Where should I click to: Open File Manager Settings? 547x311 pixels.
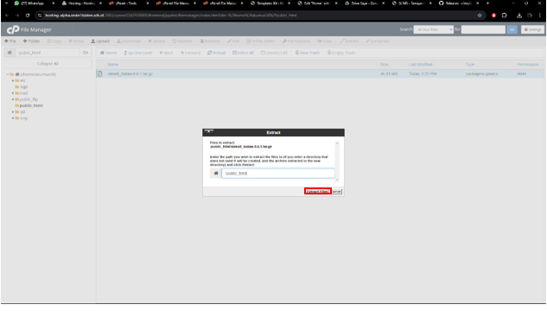tap(532, 29)
